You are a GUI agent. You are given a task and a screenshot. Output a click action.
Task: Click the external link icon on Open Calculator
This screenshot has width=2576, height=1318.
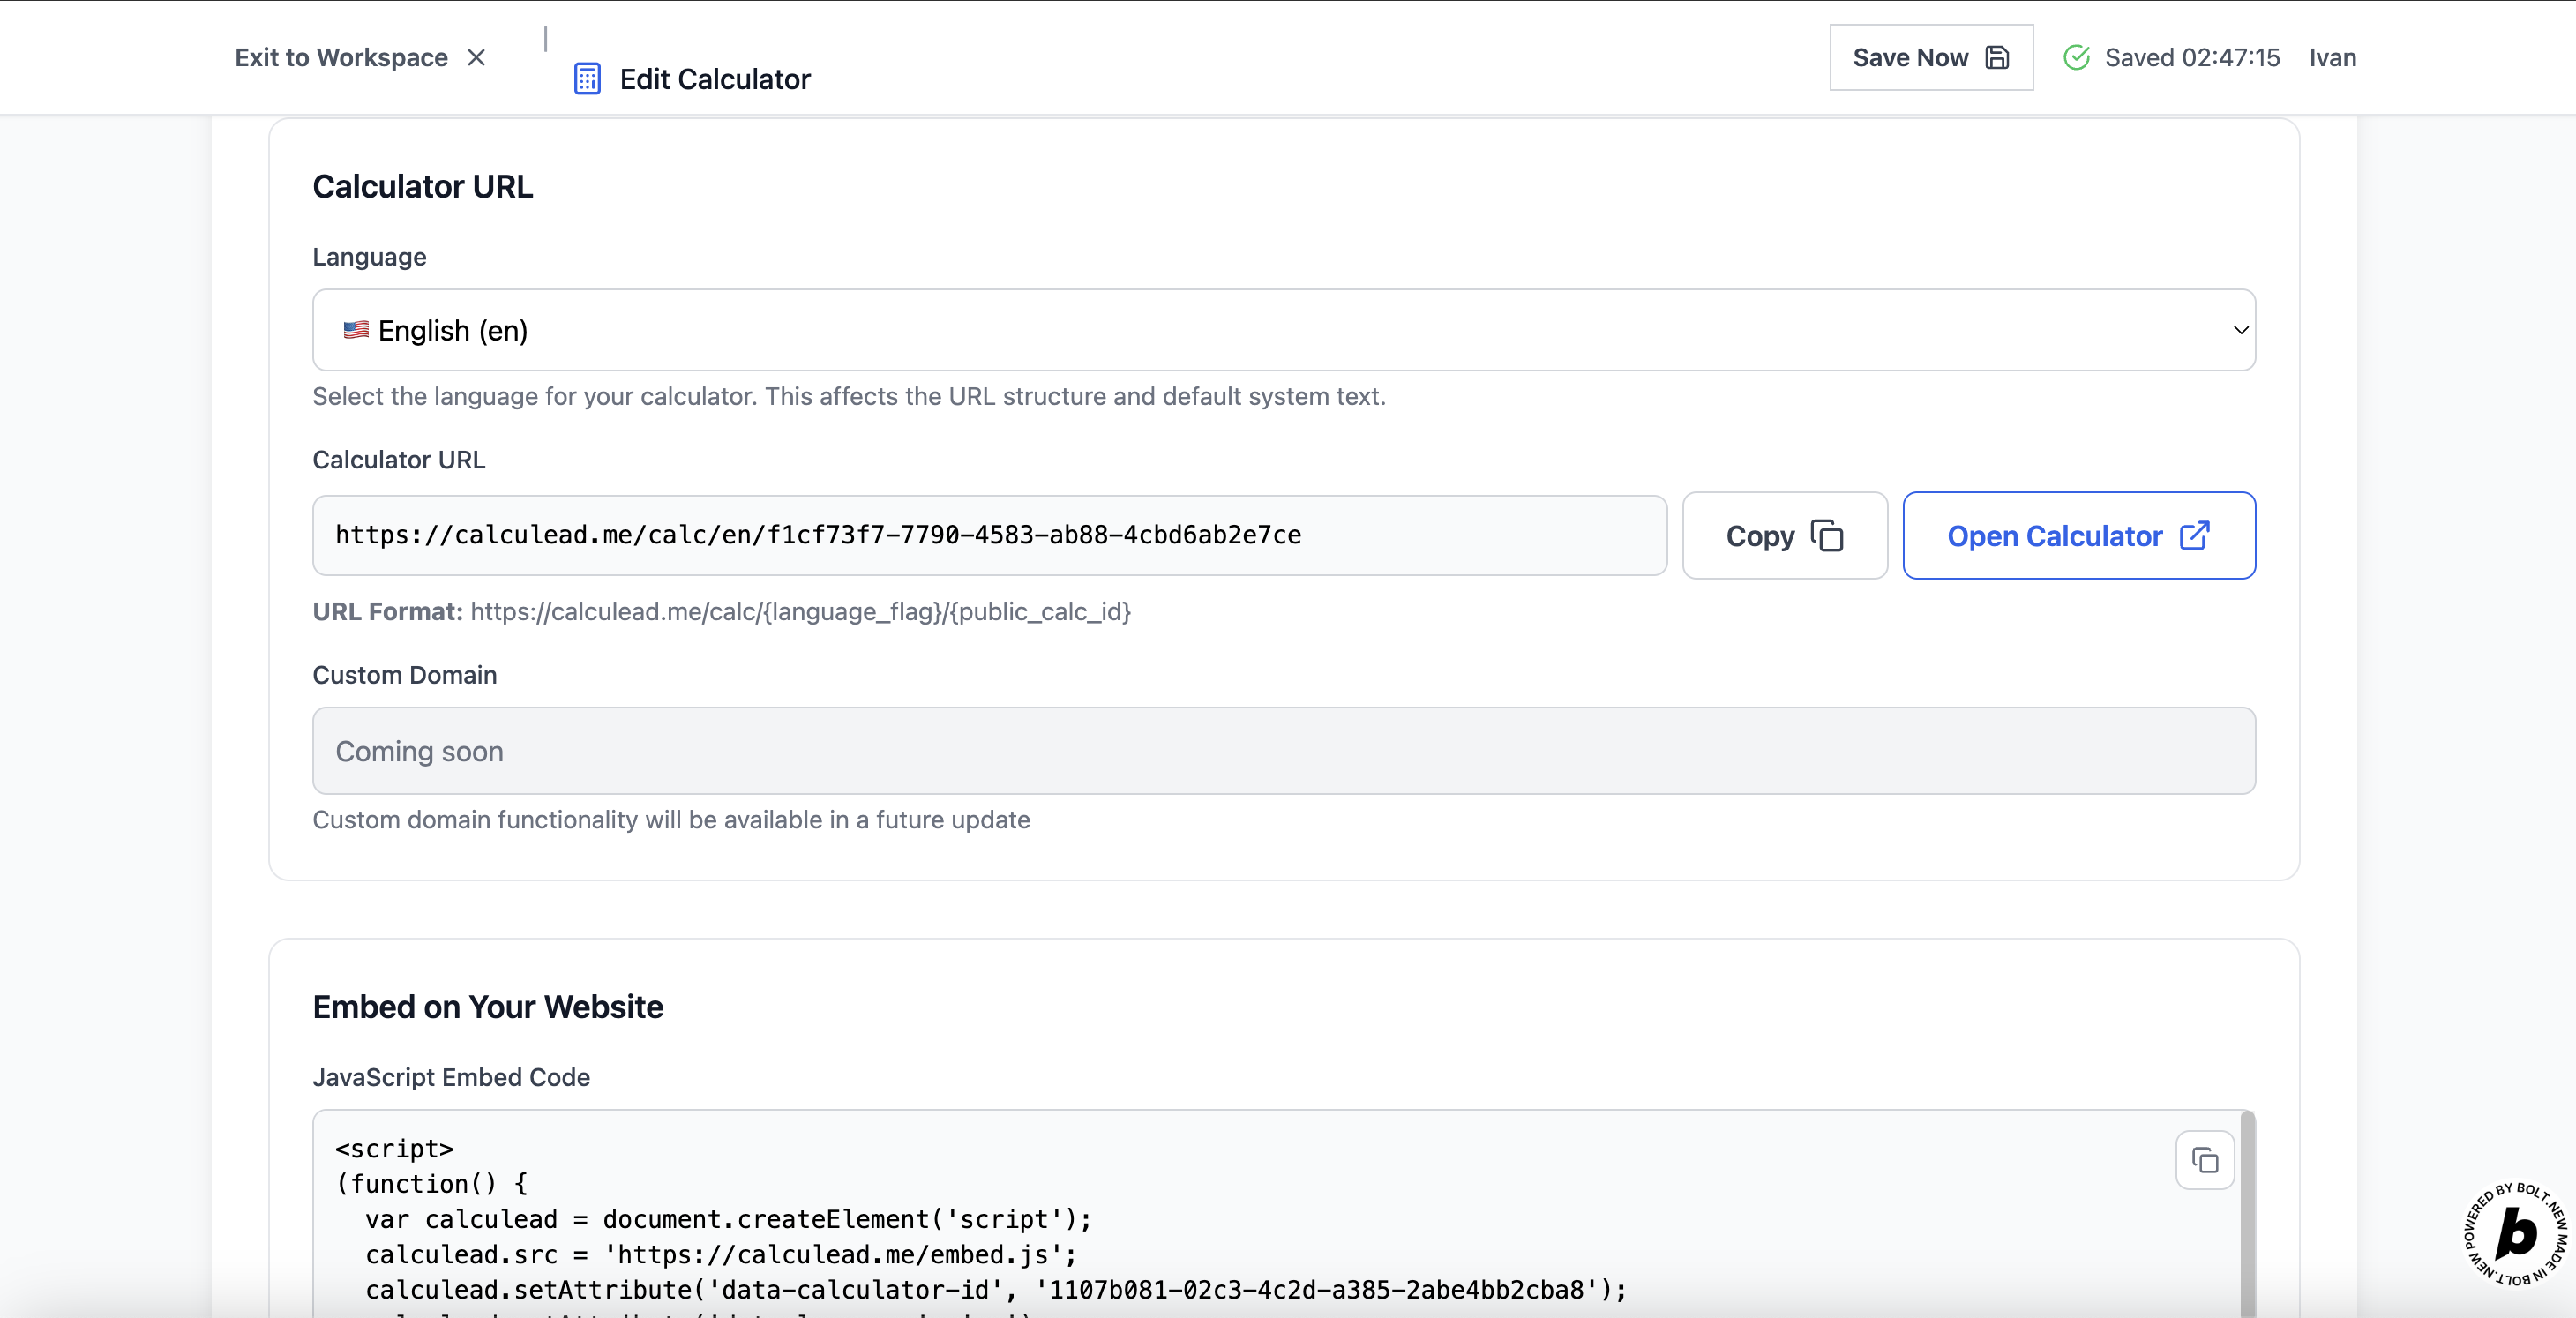point(2194,536)
